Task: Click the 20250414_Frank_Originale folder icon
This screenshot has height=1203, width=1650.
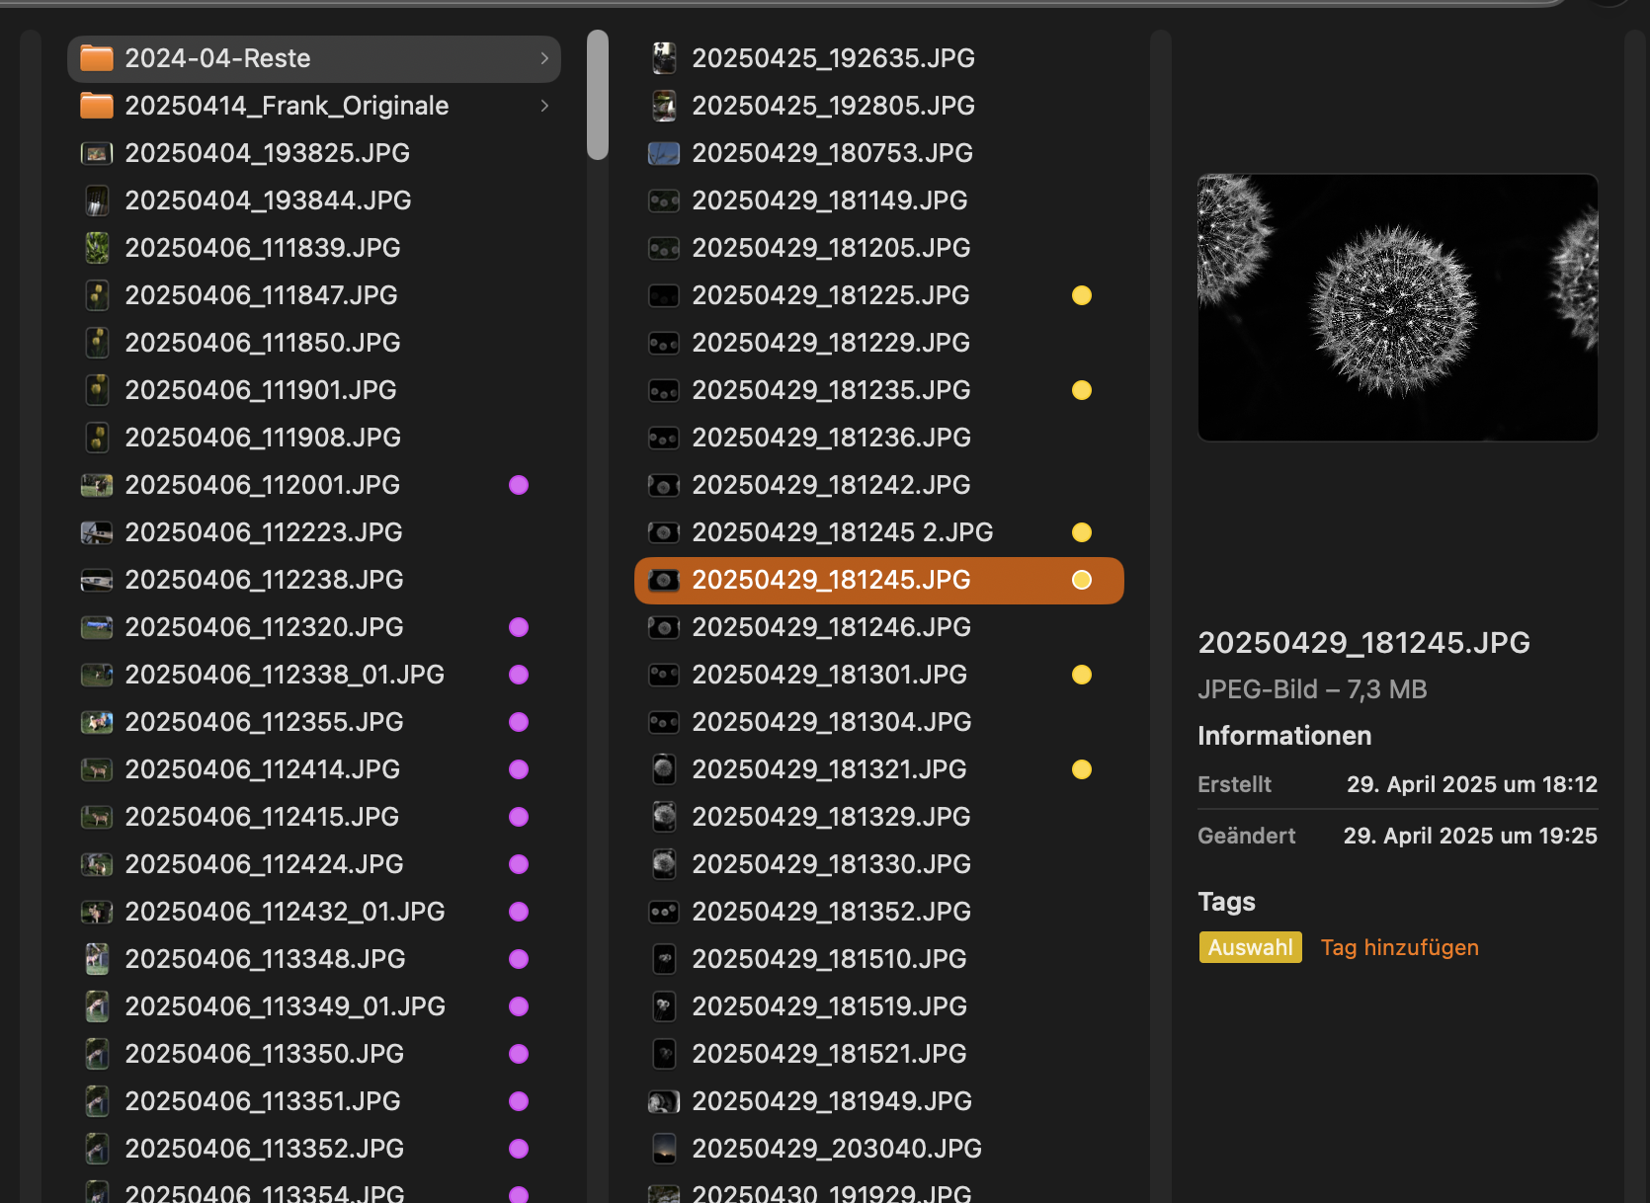Action: click(x=97, y=106)
